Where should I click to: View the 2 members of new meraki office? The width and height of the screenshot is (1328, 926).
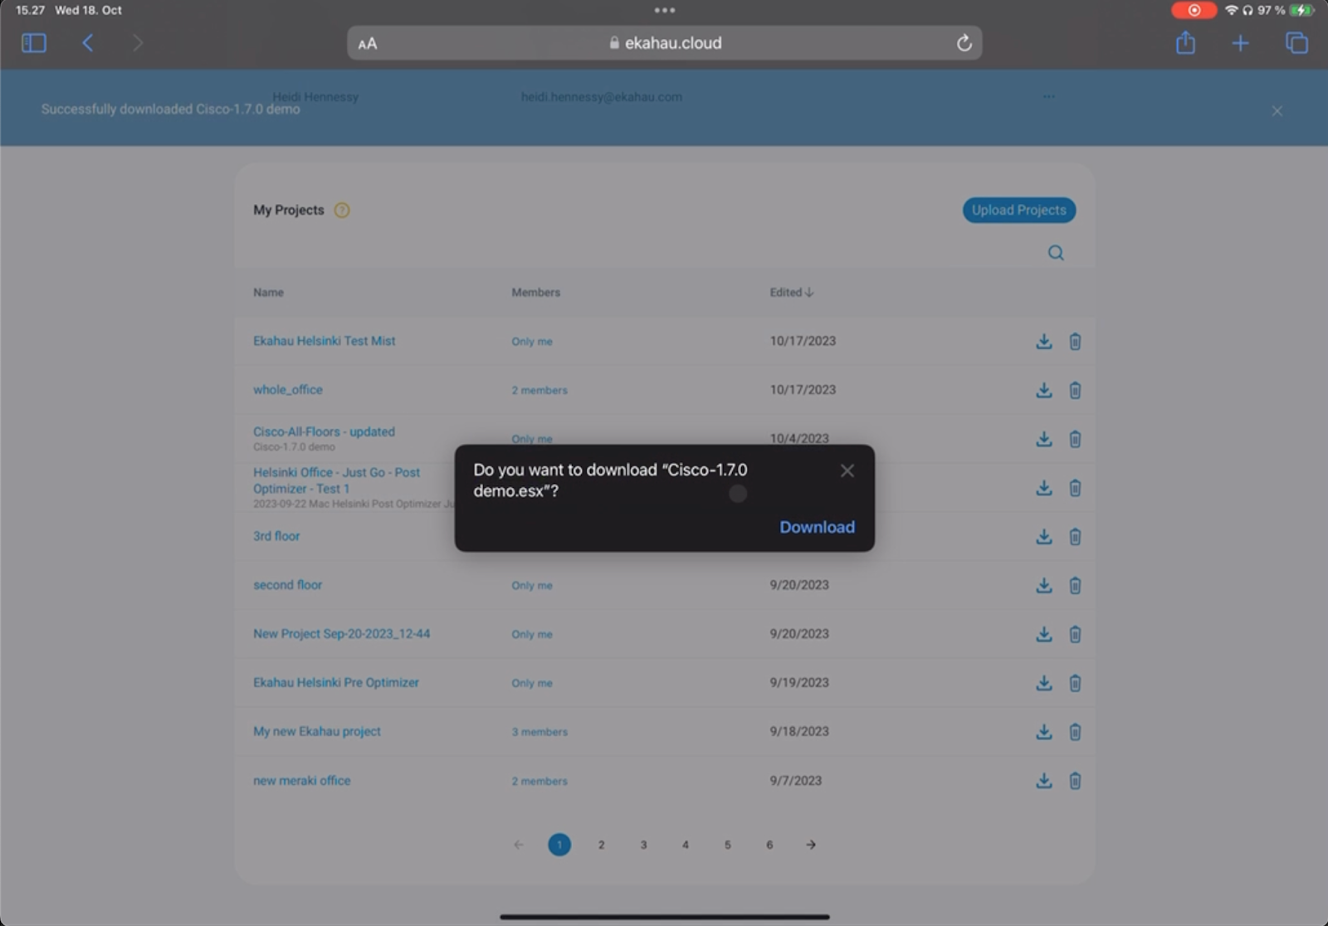(539, 782)
